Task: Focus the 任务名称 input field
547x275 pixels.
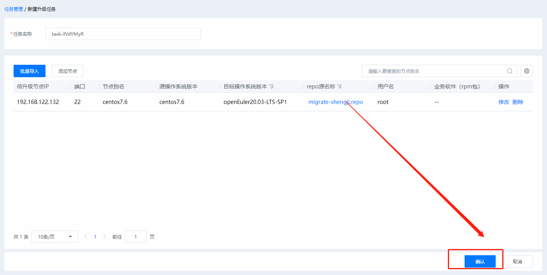Action: (x=123, y=34)
